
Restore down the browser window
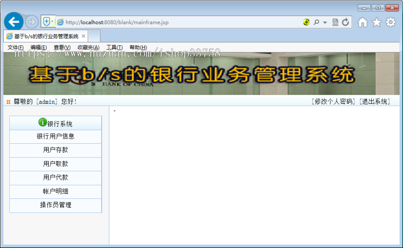[378, 8]
